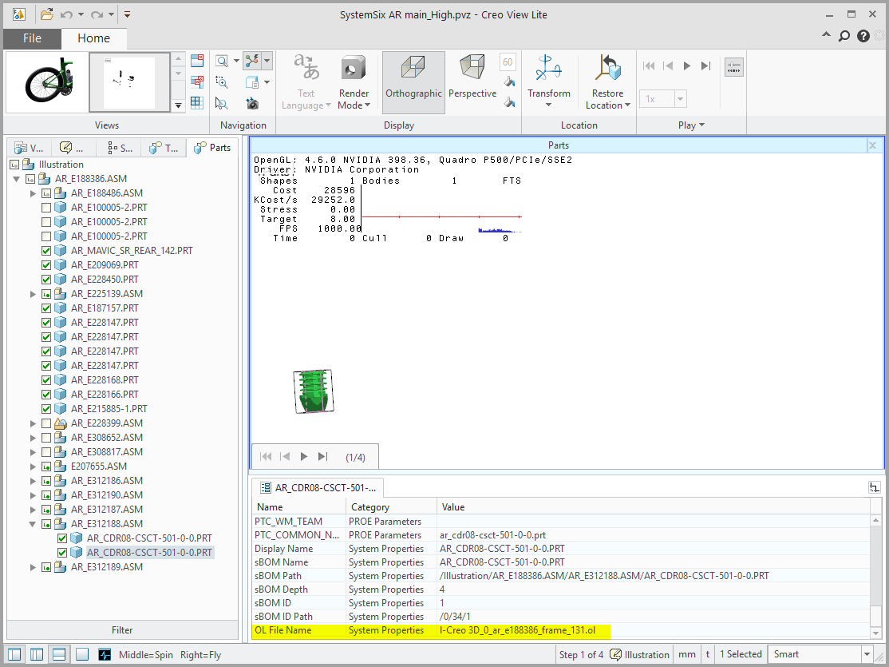Click the camera snapshot icon in Navigation
889x667 pixels.
(252, 103)
